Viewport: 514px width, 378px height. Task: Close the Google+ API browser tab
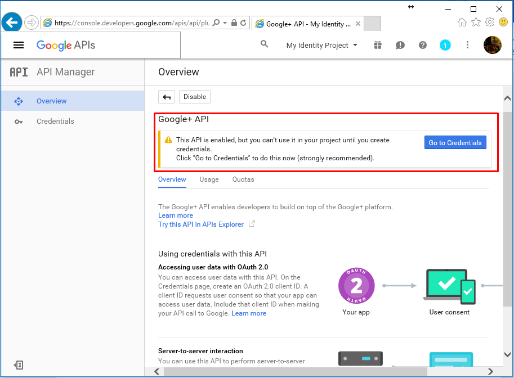358,24
